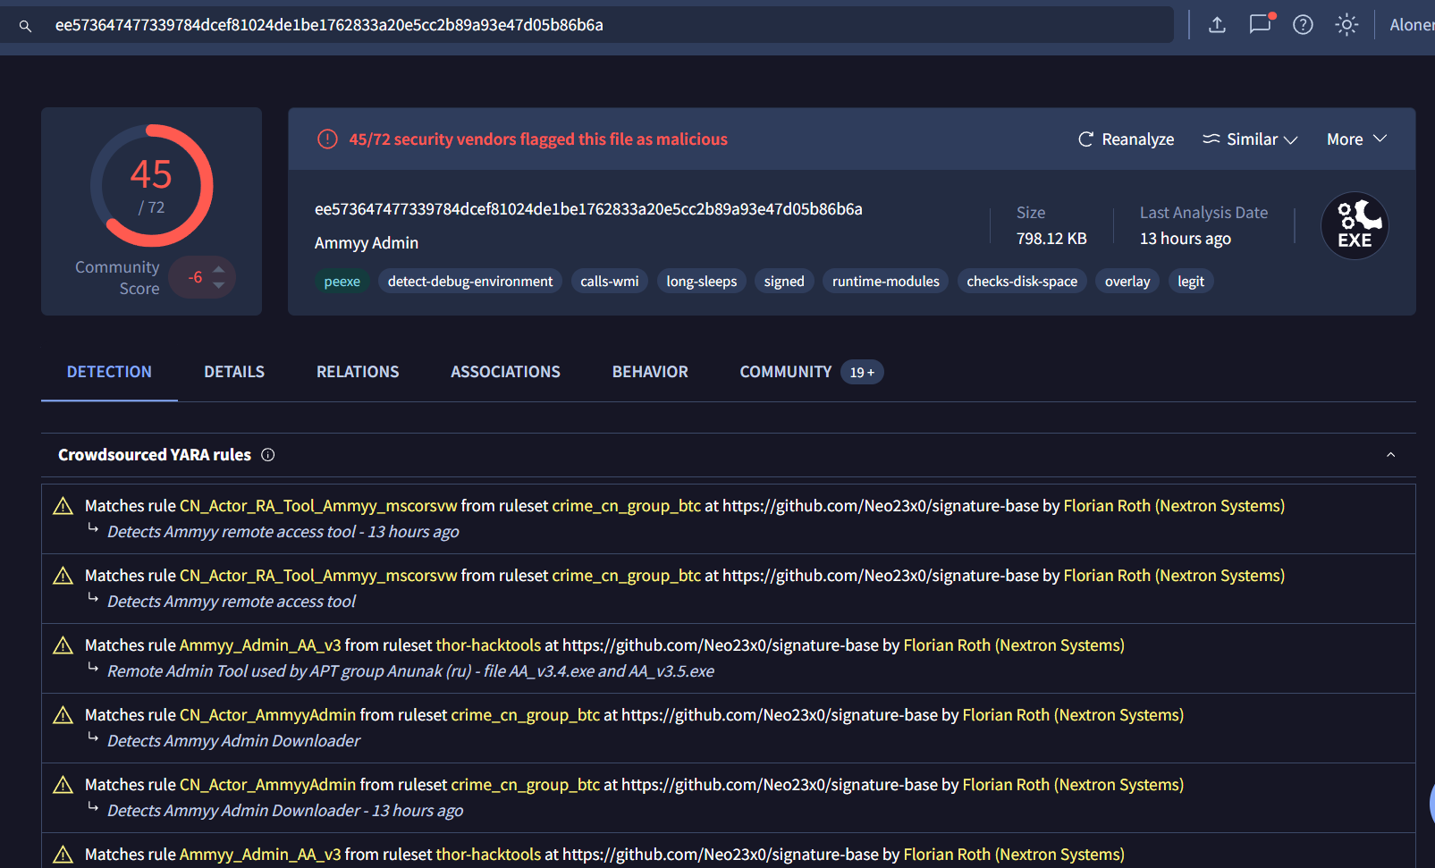
Task: Click the malicious alert warning icon
Action: coord(327,139)
